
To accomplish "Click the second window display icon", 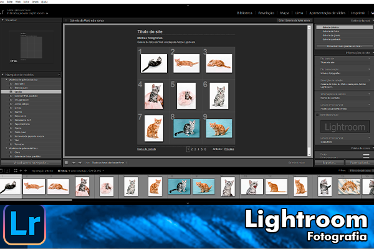I will tap(7, 171).
